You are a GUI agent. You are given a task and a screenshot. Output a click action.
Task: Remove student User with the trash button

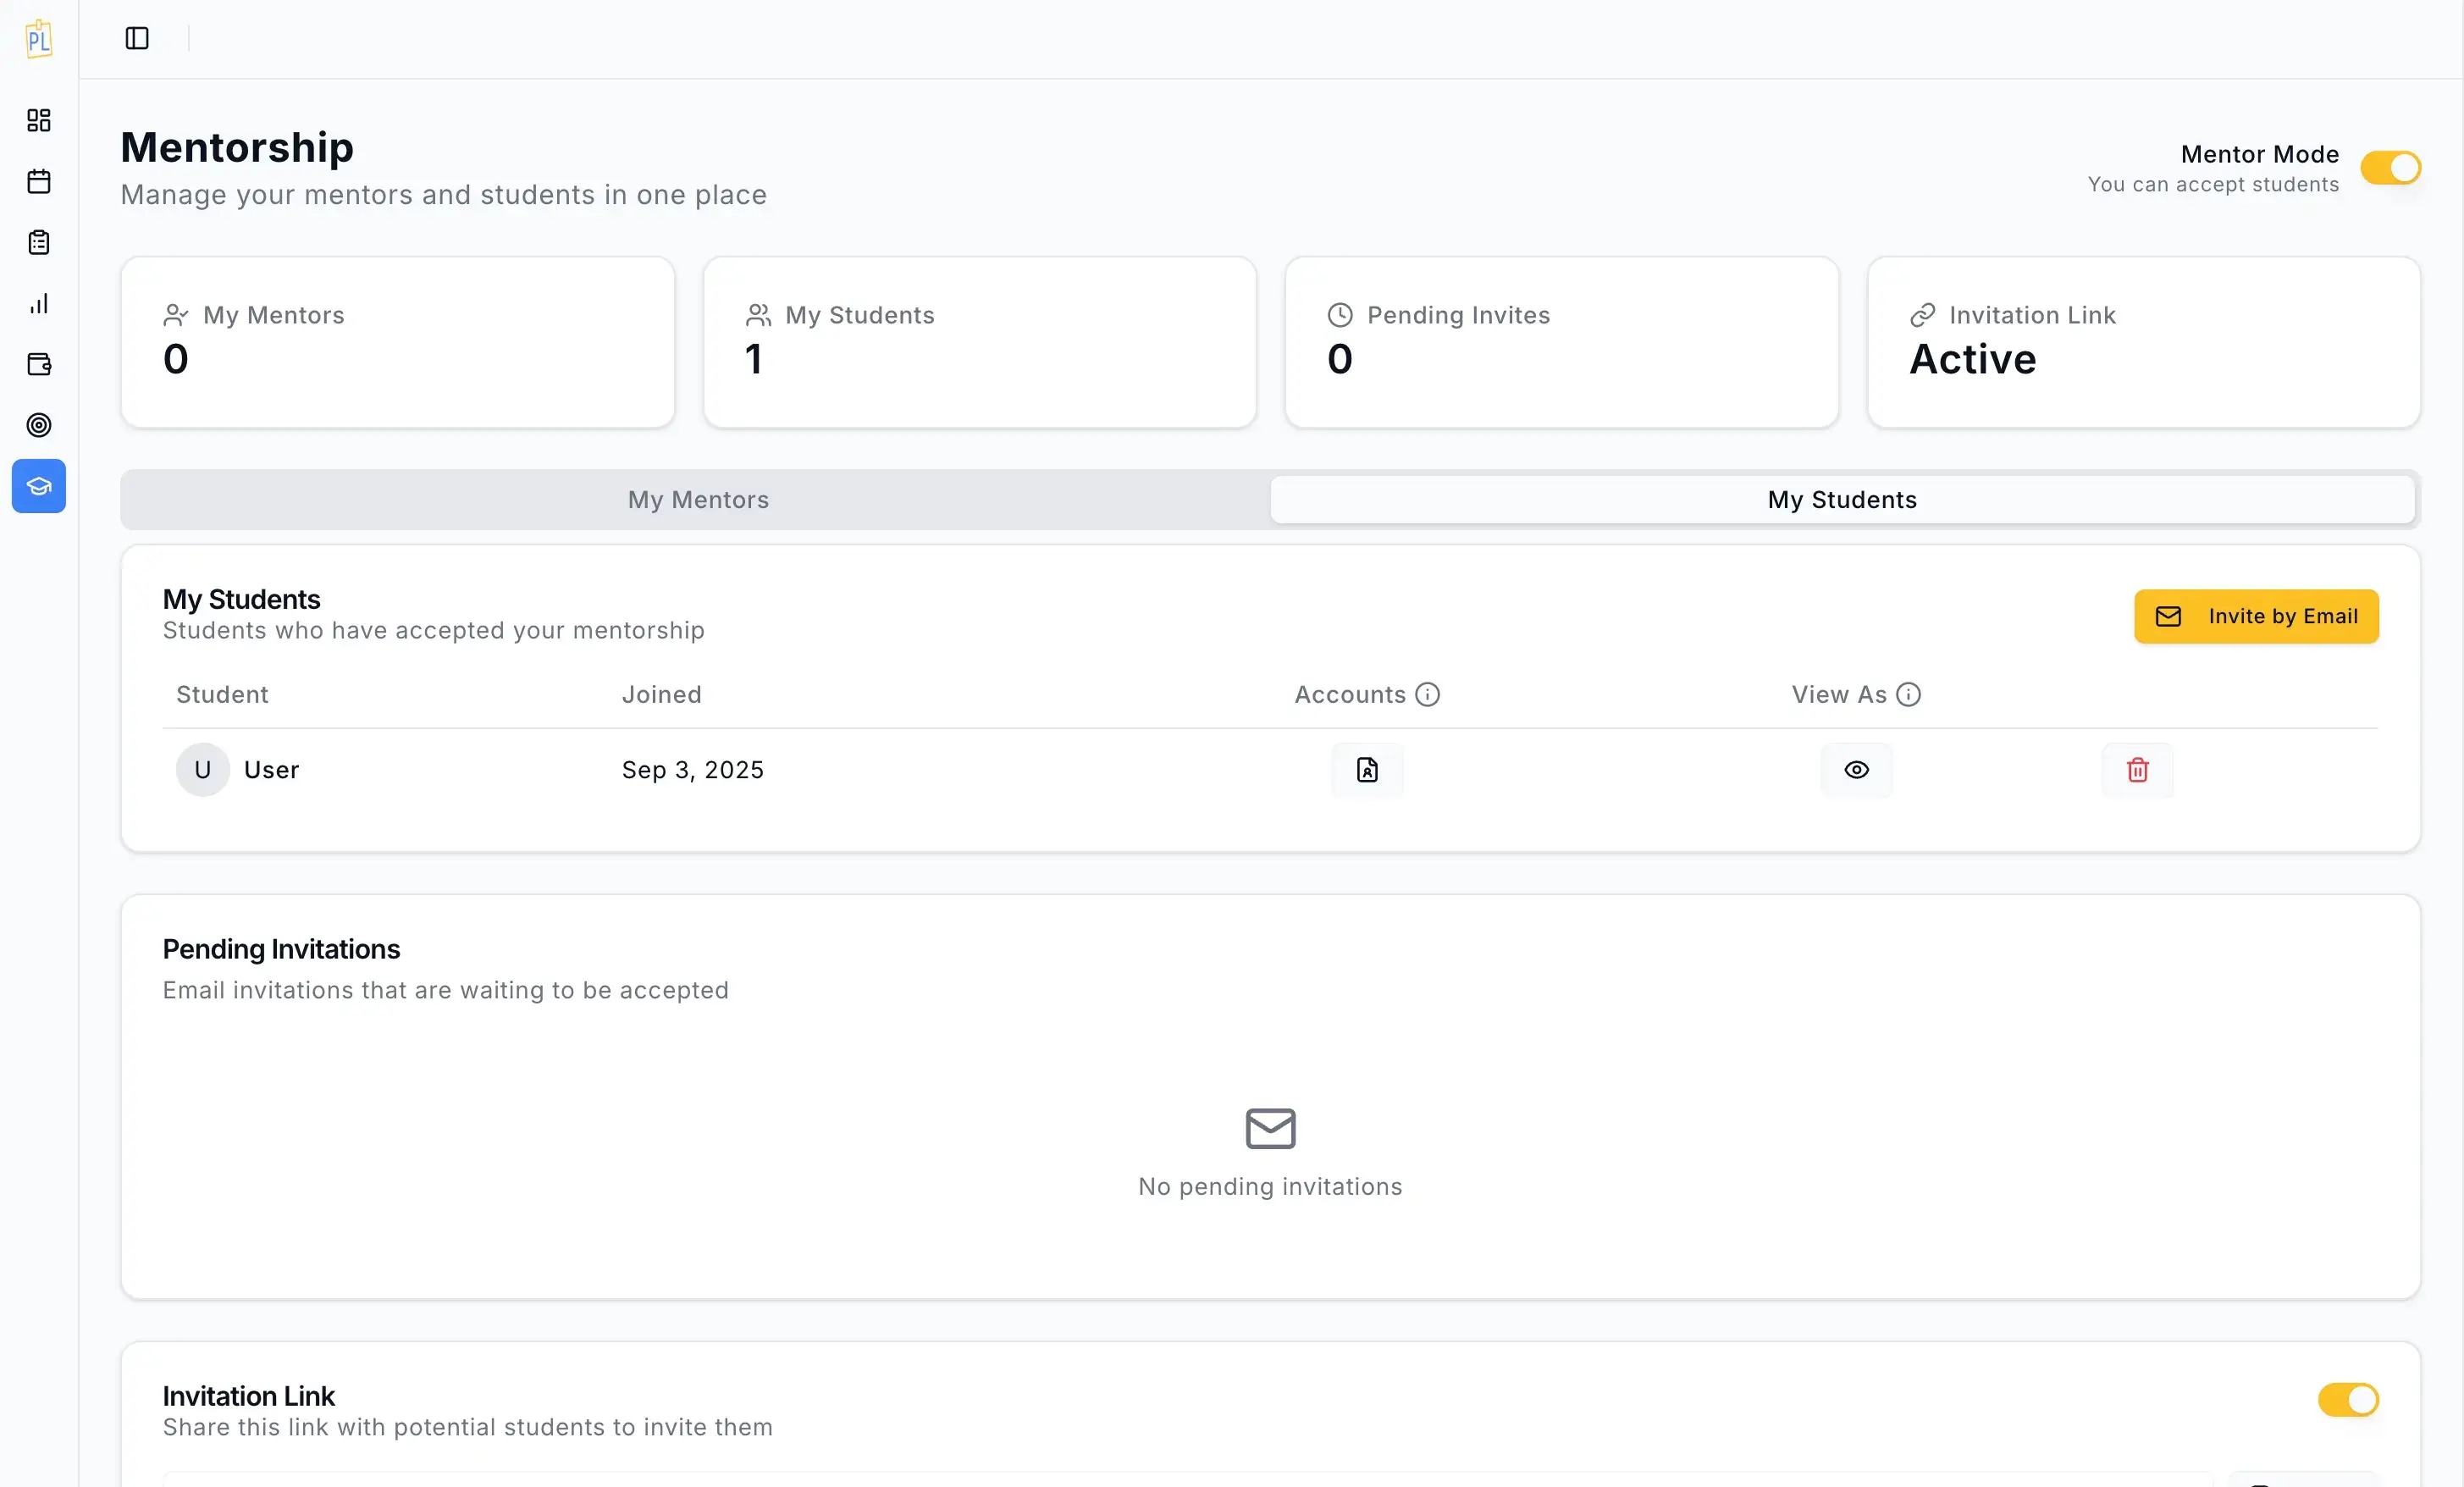[x=2137, y=769]
